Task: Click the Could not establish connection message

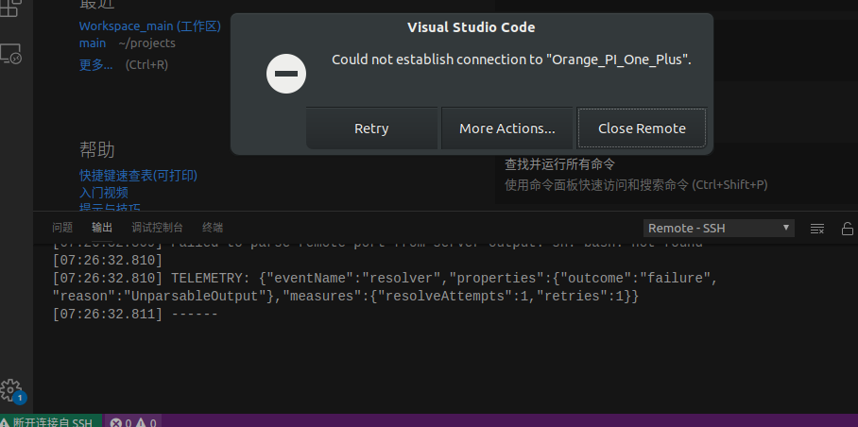Action: click(511, 60)
